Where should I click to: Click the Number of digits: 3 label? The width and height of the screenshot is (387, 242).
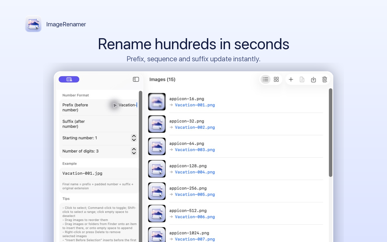click(x=80, y=151)
